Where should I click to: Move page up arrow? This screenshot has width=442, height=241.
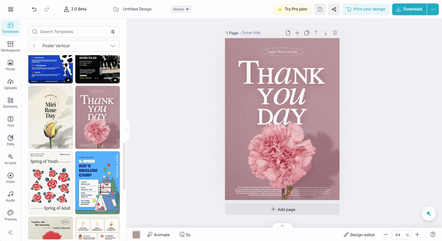point(316,33)
